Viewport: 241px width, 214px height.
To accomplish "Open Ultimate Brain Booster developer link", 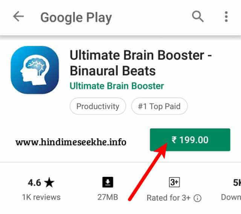I will (x=117, y=86).
